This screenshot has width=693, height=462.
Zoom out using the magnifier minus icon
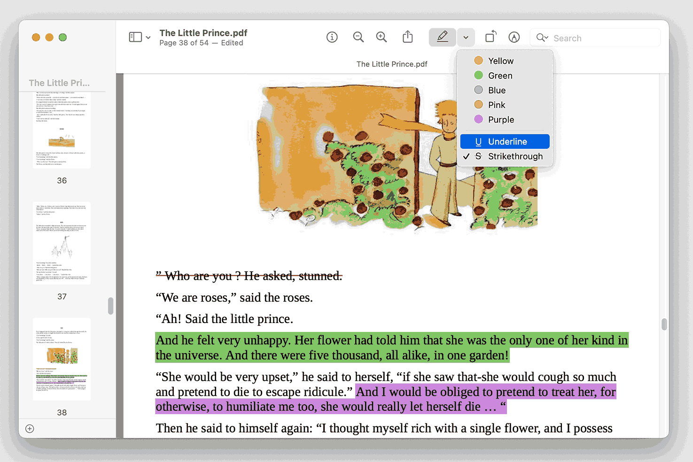(x=358, y=37)
